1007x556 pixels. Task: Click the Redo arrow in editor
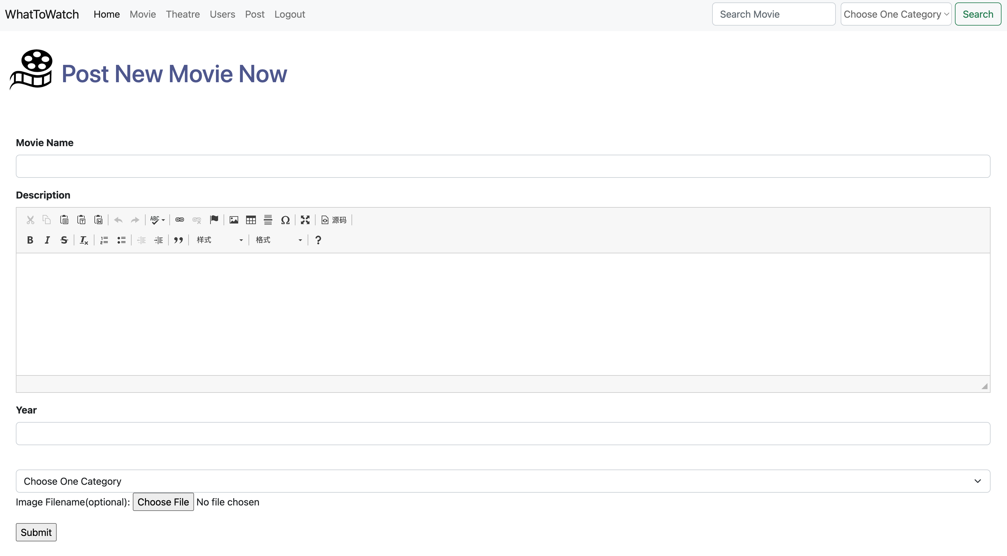point(135,220)
